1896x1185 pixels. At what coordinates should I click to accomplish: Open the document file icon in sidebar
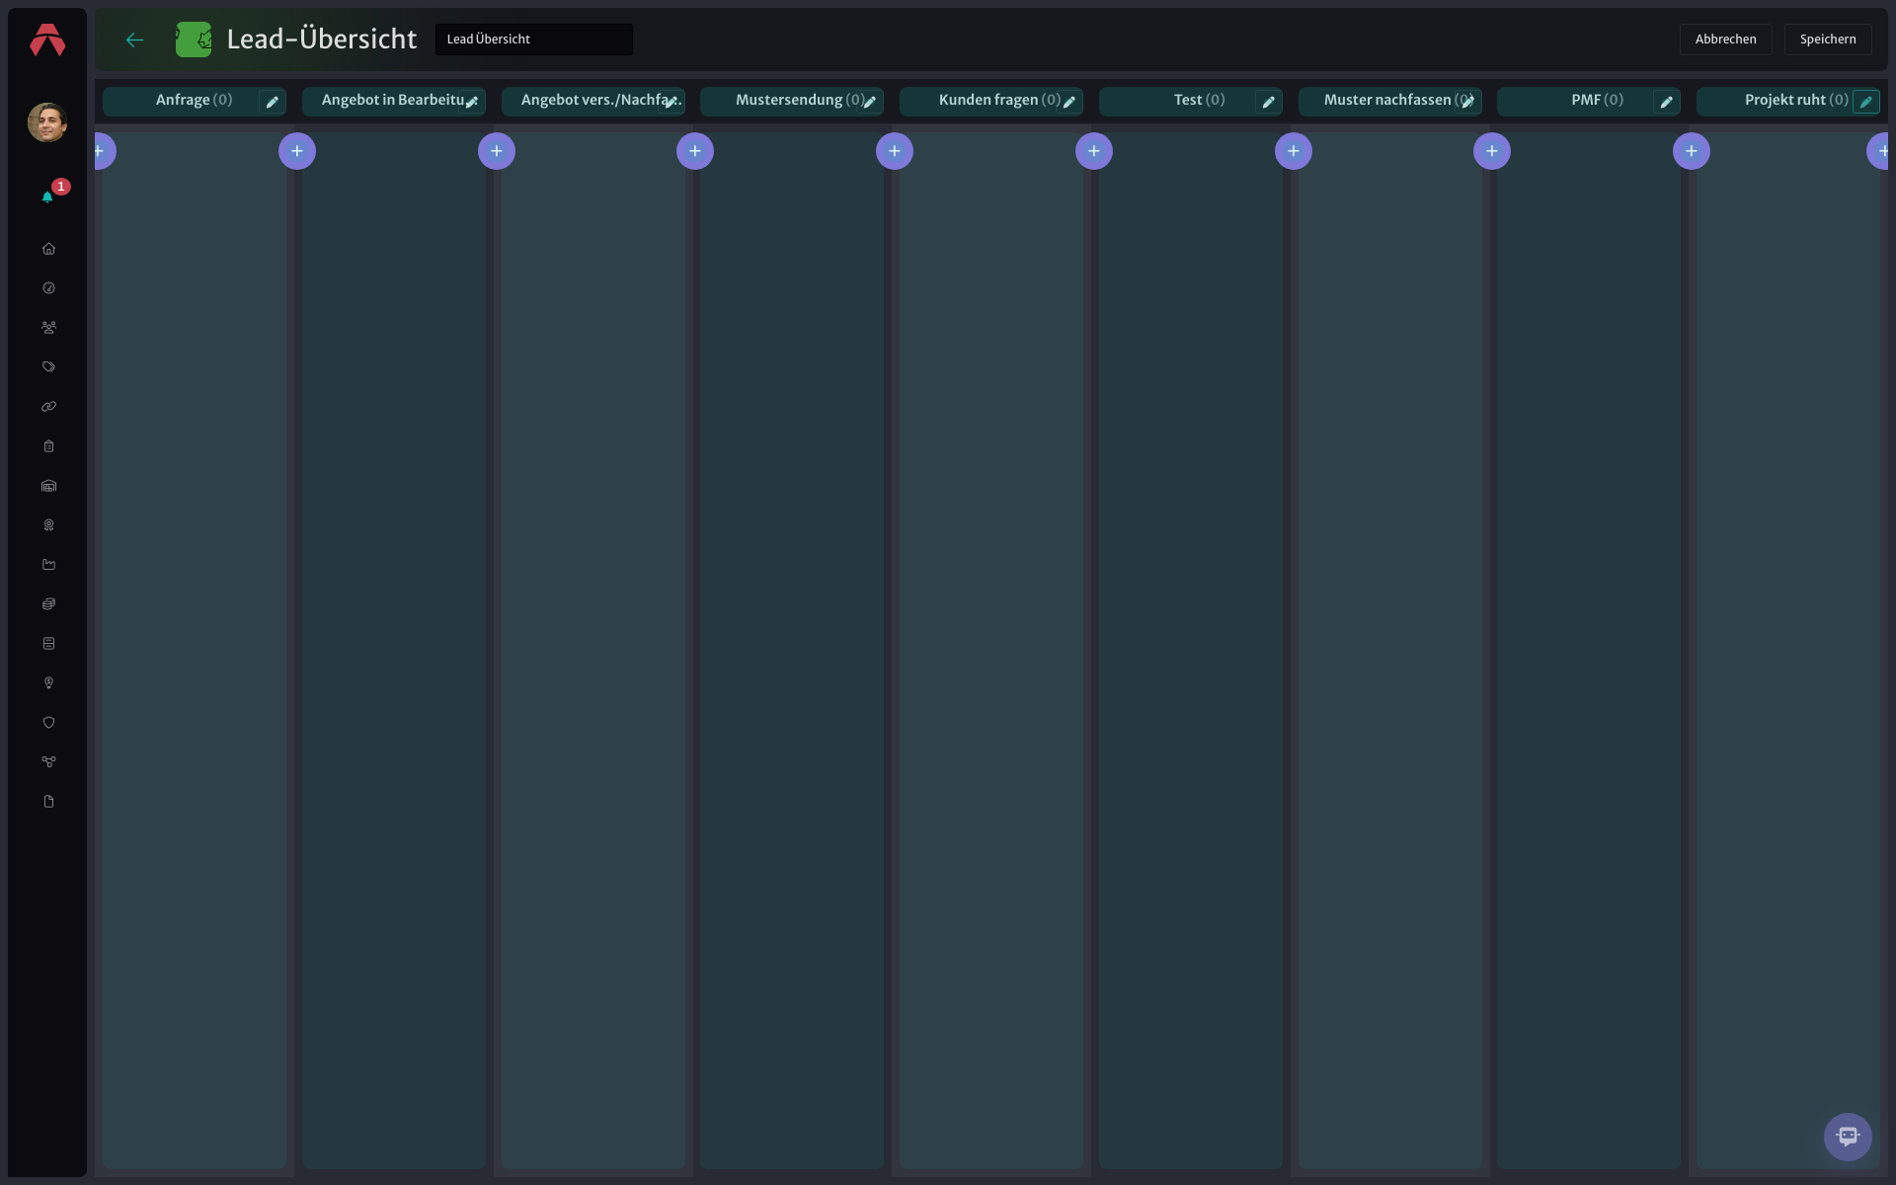[48, 802]
